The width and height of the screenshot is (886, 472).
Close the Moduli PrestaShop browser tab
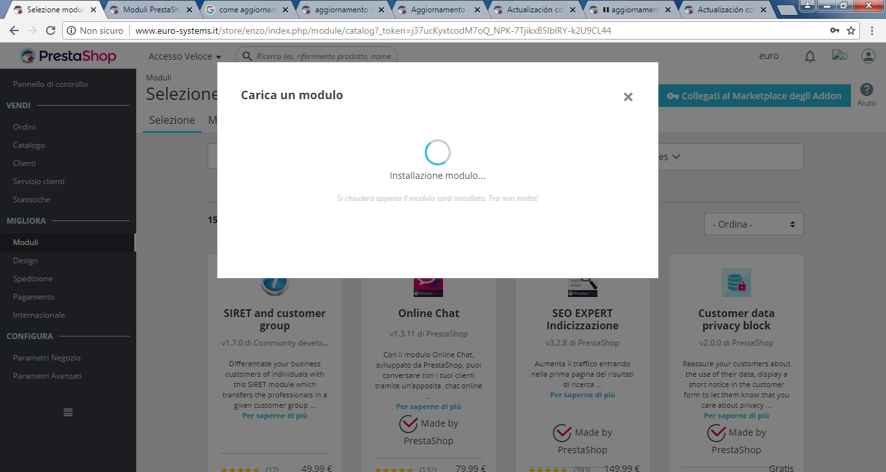tap(189, 10)
